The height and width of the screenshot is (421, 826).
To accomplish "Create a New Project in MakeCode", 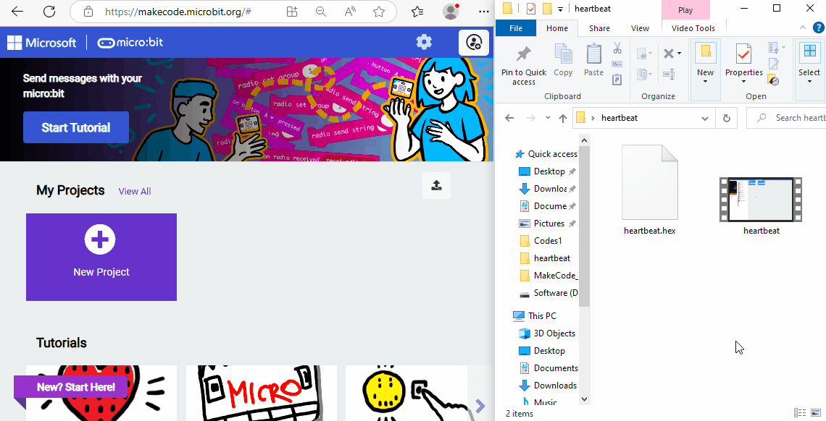I will 101,257.
